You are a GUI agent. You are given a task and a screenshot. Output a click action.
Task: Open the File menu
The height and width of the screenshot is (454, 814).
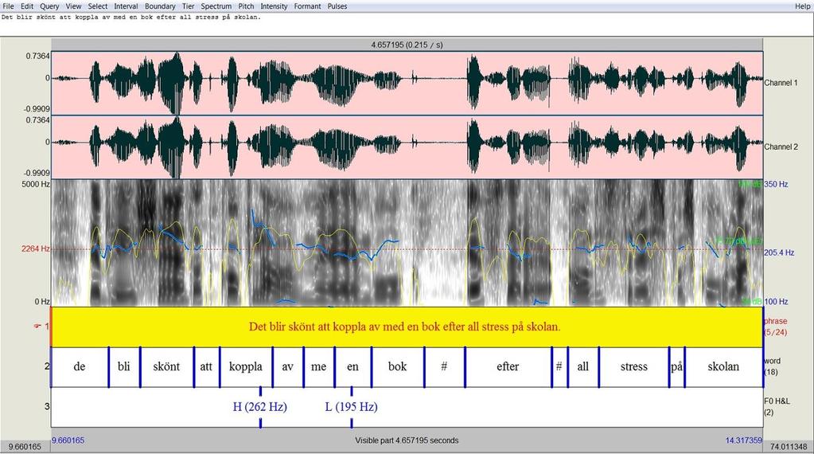point(8,6)
